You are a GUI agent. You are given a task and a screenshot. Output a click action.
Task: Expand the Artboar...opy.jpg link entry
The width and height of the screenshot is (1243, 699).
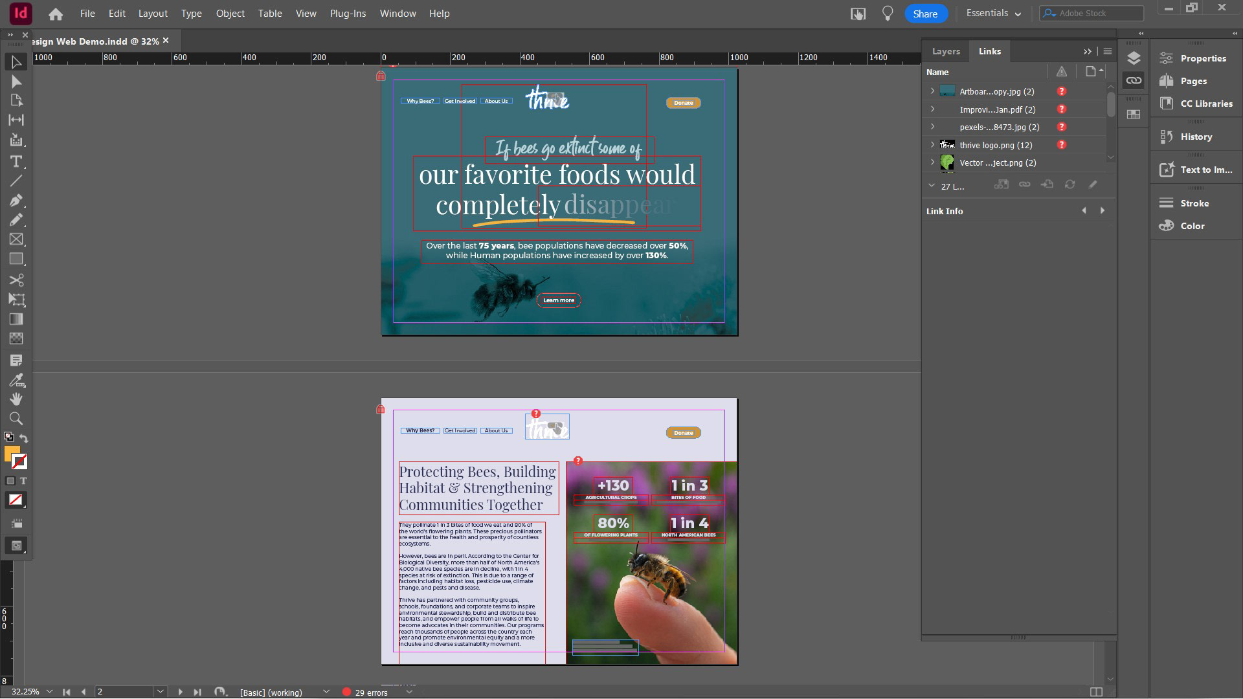click(932, 91)
